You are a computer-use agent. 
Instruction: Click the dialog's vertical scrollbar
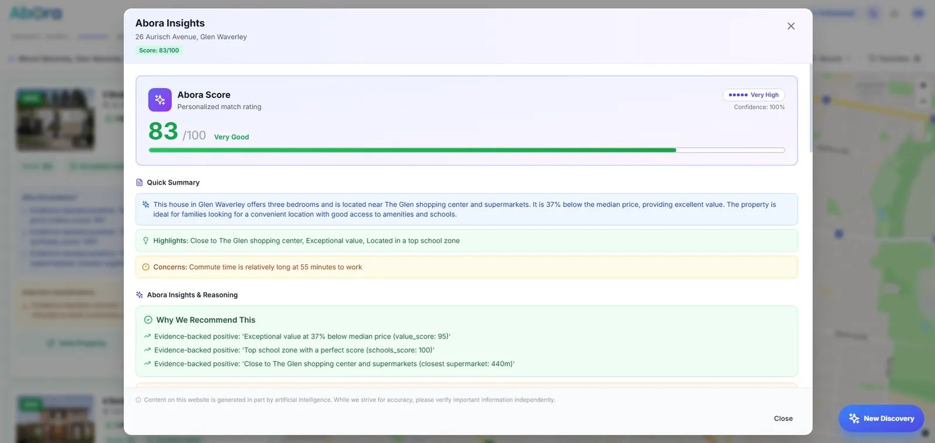coord(811,108)
